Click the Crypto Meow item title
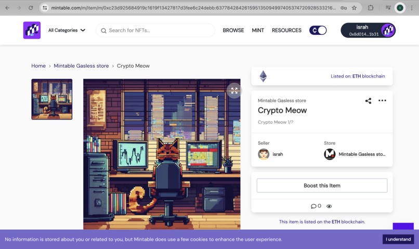419x249 pixels. [x=282, y=110]
